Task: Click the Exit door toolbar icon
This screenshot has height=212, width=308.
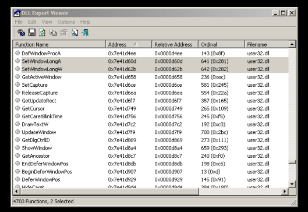Action: (85, 33)
